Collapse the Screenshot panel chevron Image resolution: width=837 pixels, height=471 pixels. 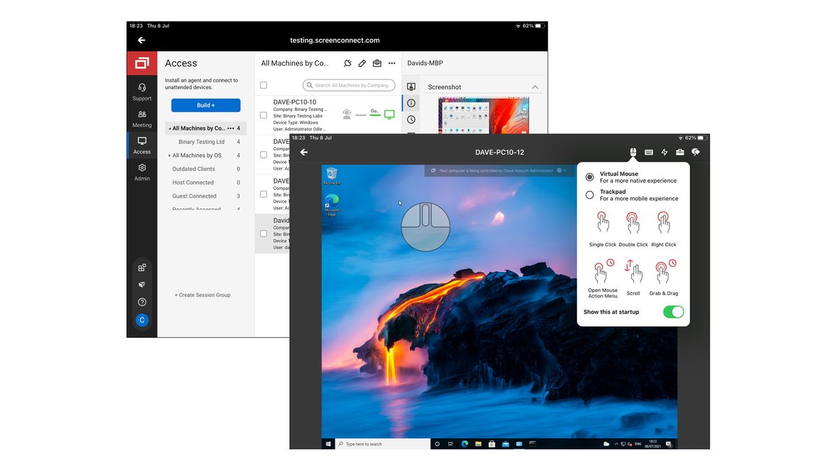534,87
